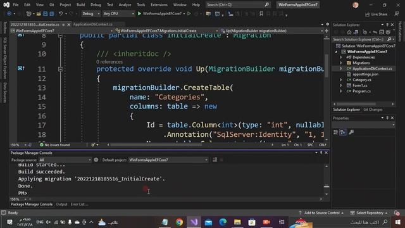
Task: Switch to ApplicationDbContext.cs editor tab
Action: coord(93,24)
